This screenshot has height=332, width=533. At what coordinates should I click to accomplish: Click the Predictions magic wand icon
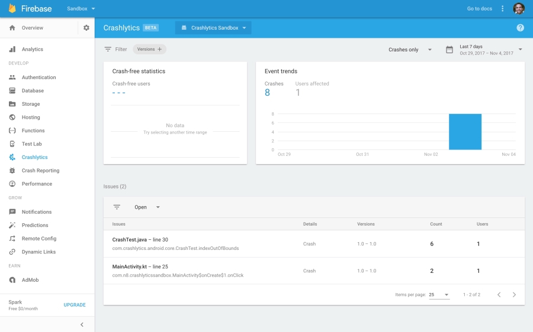(x=12, y=225)
